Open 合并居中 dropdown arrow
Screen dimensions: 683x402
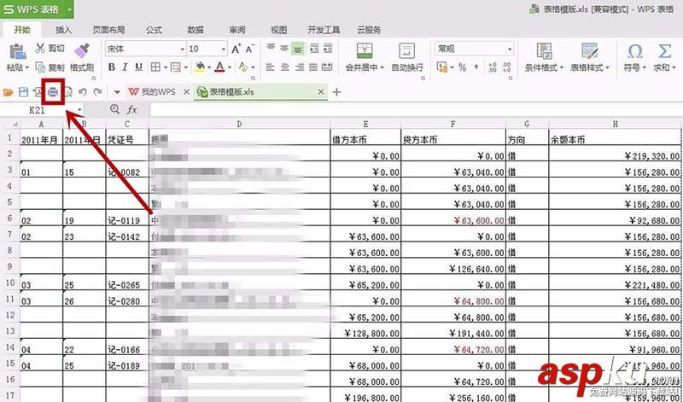pyautogui.click(x=382, y=68)
